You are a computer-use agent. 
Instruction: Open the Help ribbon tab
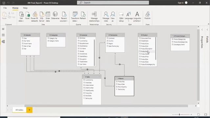pyautogui.click(x=25, y=8)
